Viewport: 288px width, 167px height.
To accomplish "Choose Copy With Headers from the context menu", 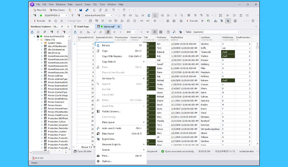I will coord(121,56).
